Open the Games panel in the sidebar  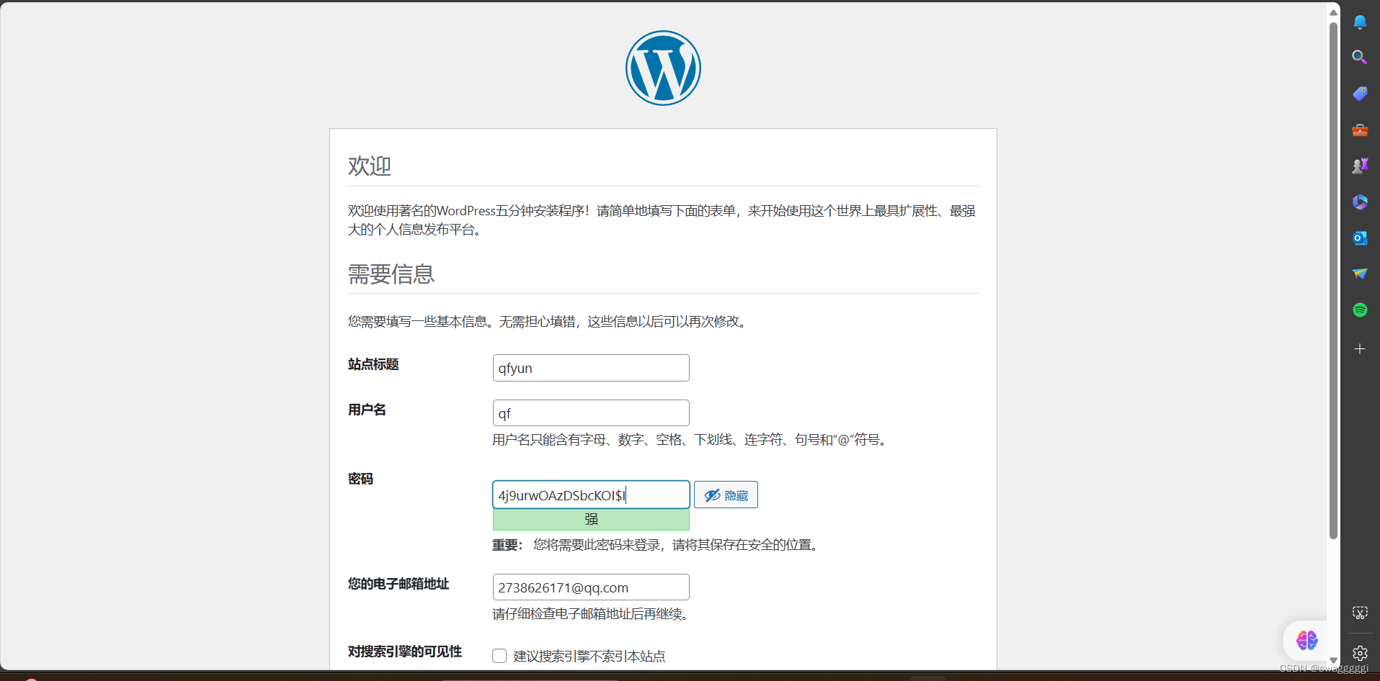click(x=1361, y=165)
